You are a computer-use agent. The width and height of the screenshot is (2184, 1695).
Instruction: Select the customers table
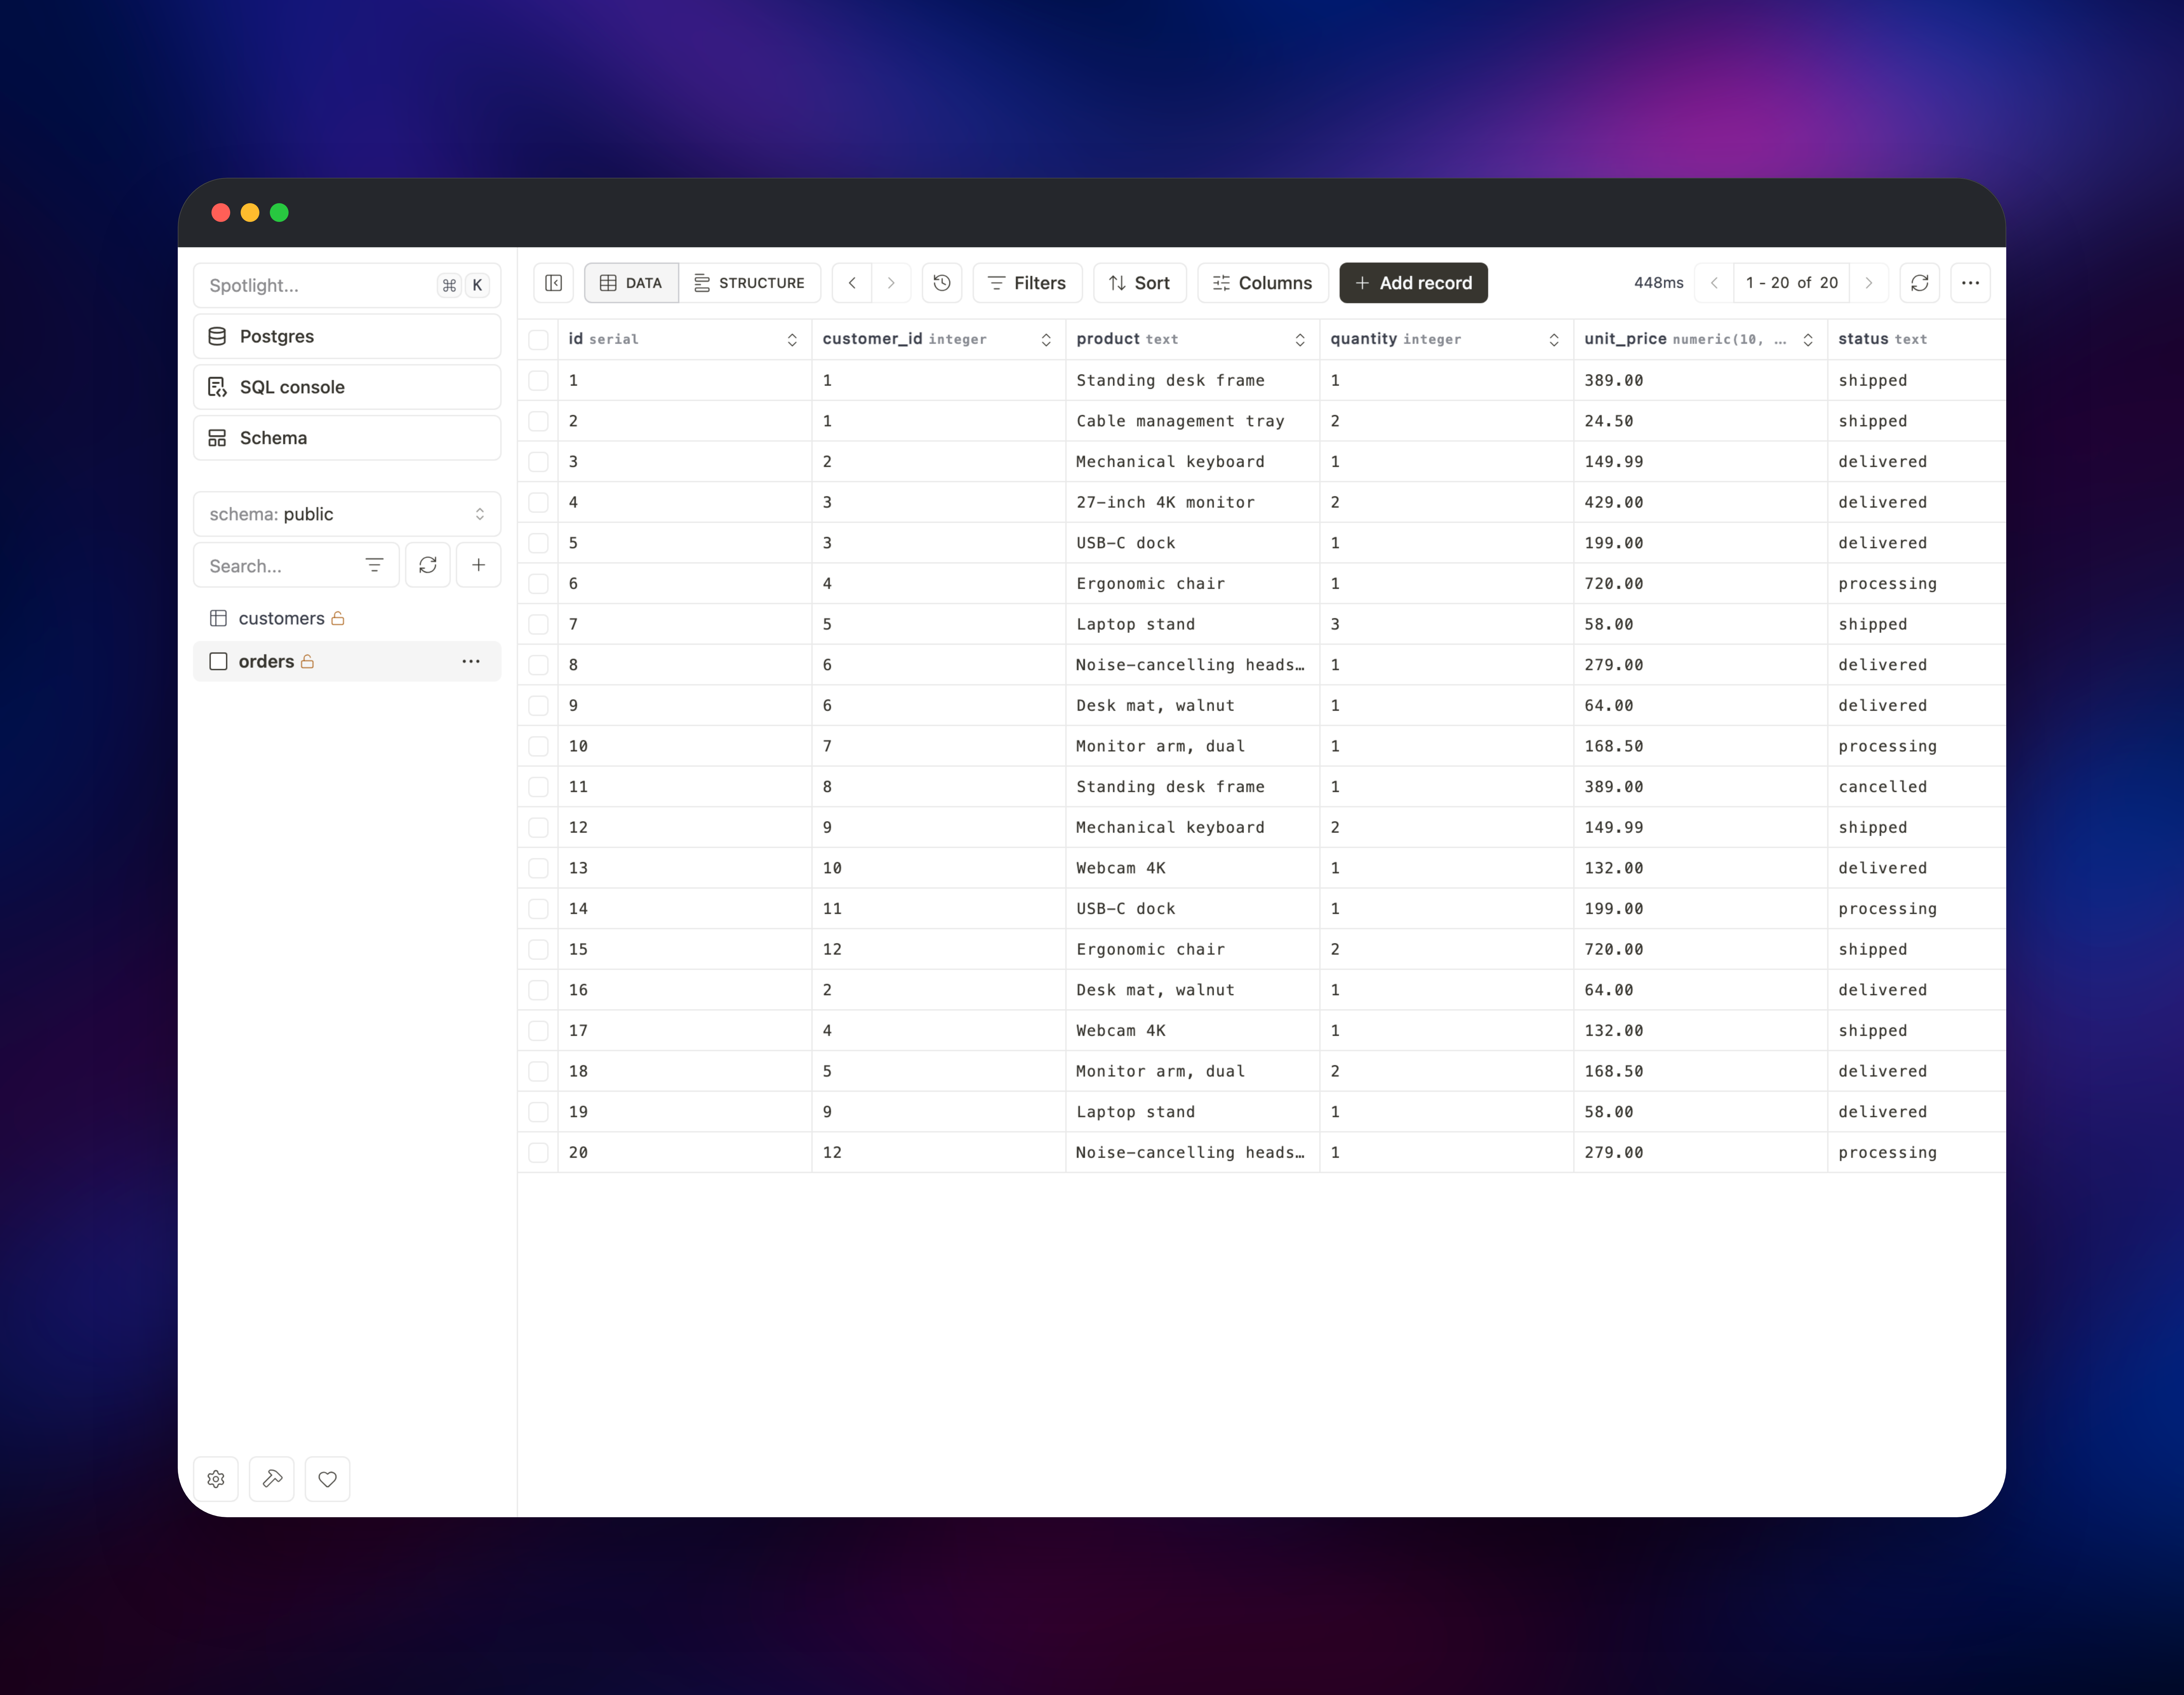click(x=347, y=618)
